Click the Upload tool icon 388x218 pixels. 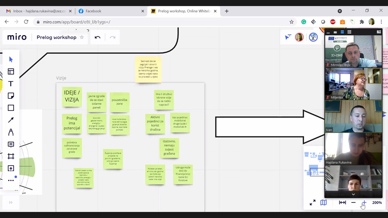(11, 169)
